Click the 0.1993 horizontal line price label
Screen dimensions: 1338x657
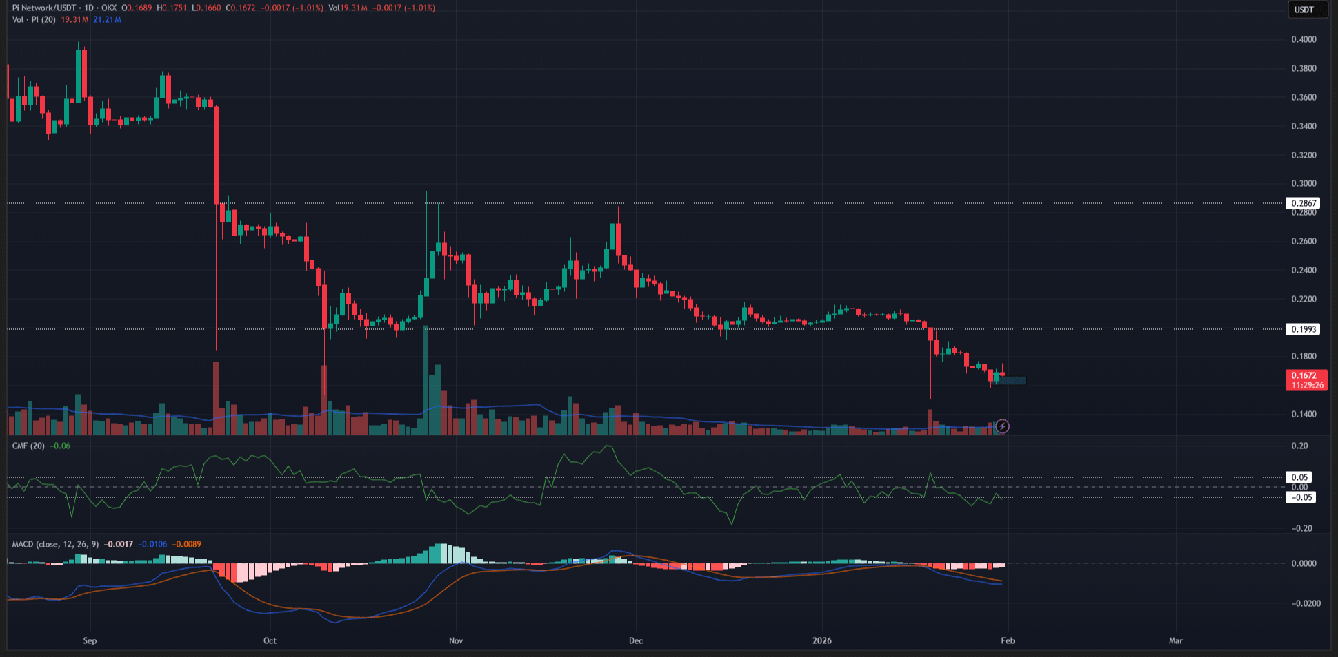pos(1304,329)
